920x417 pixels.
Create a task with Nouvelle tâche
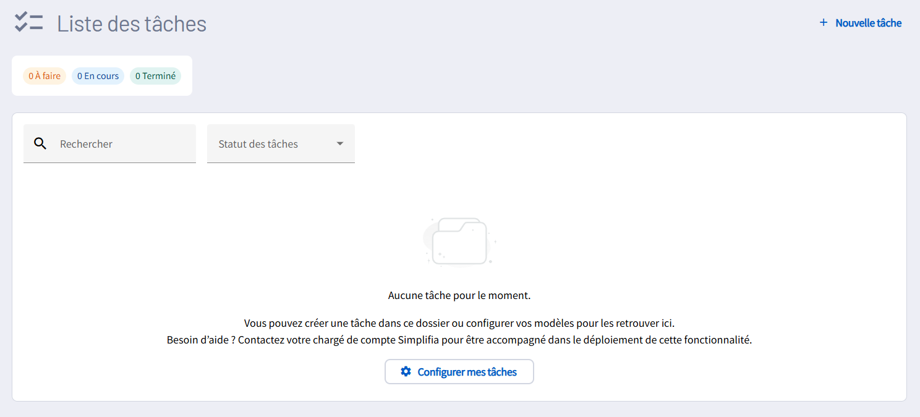click(868, 23)
